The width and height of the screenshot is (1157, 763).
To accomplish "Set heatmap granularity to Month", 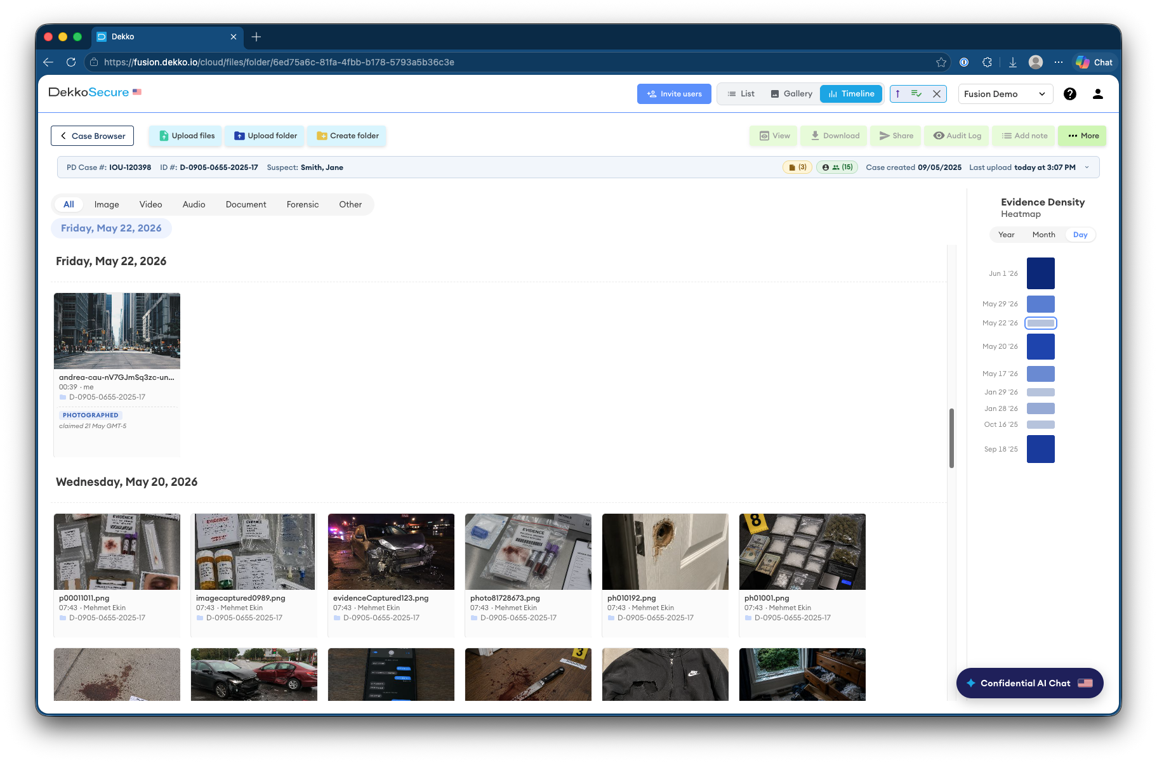I will pyautogui.click(x=1043, y=235).
